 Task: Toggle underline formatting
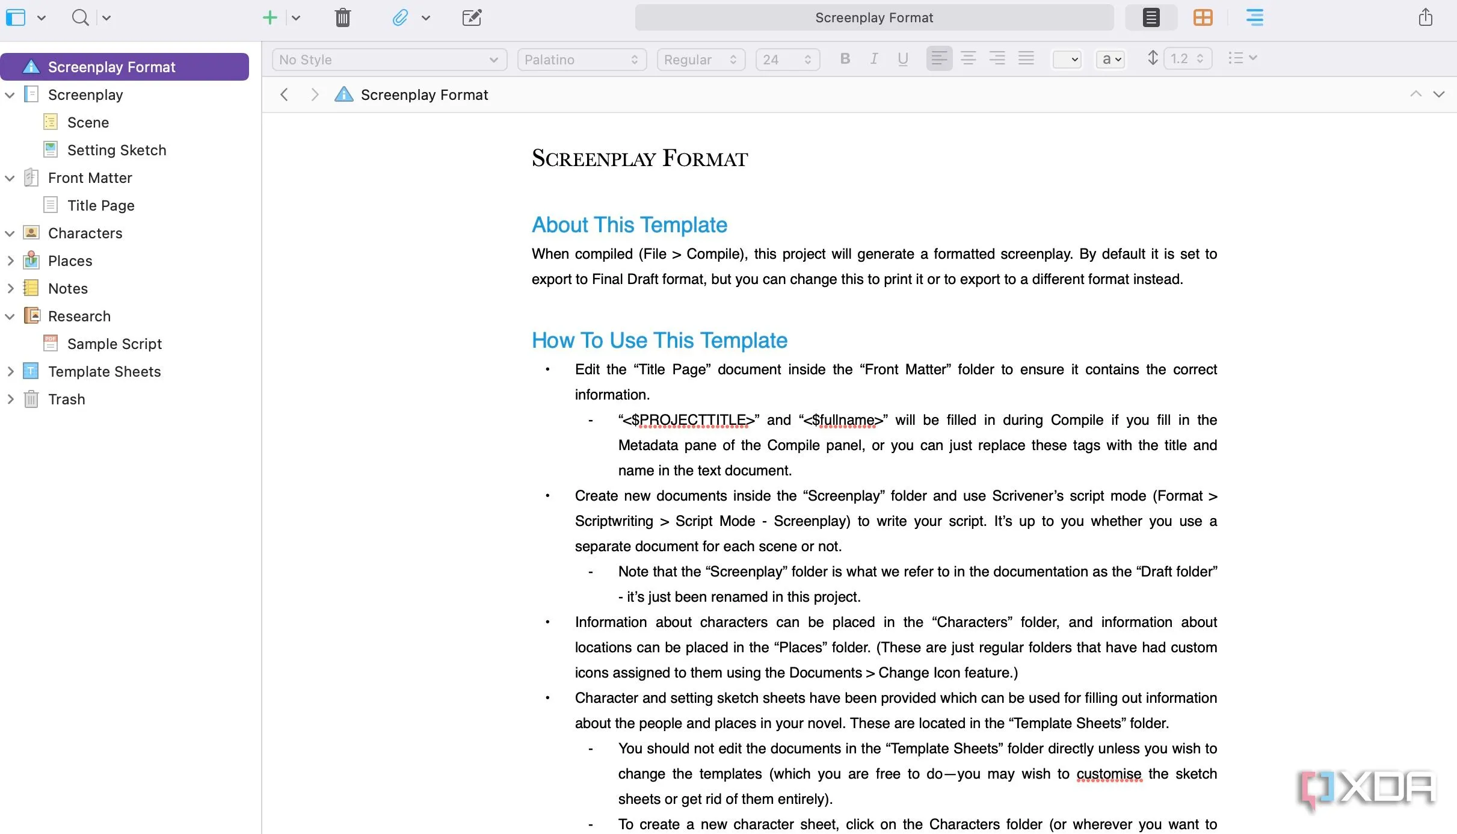[x=903, y=59]
